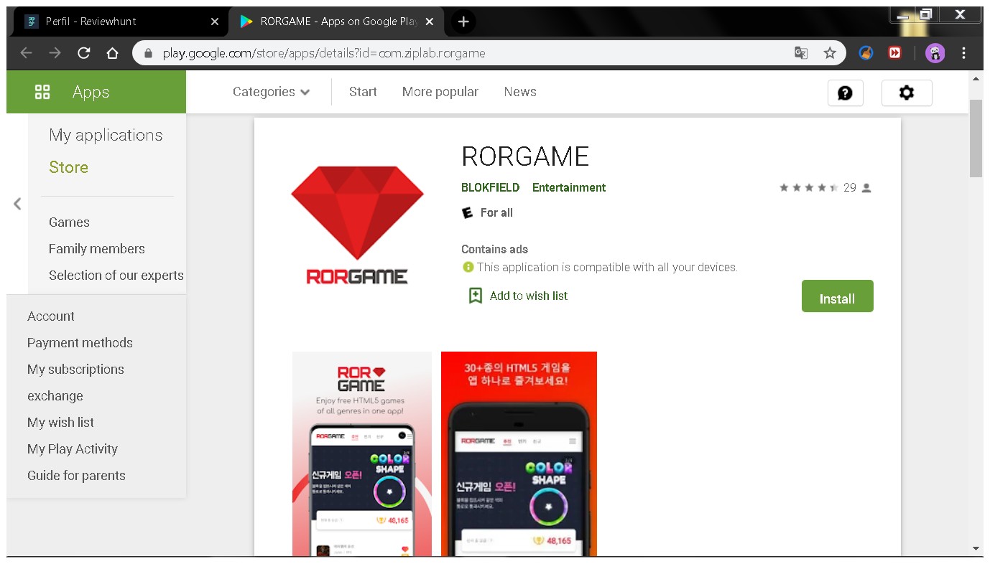Viewport: 990px width, 564px height.
Task: Open the help question mark icon
Action: (845, 93)
